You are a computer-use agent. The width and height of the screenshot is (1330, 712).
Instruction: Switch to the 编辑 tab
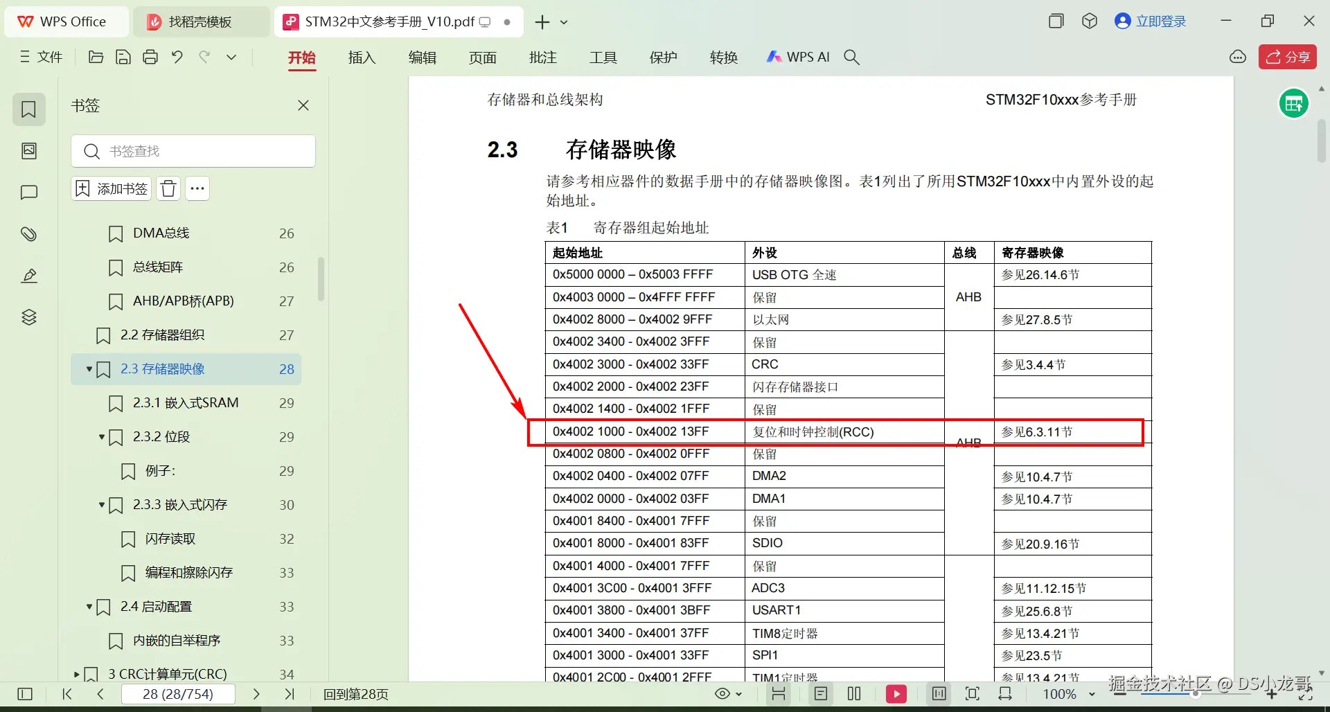tap(422, 57)
